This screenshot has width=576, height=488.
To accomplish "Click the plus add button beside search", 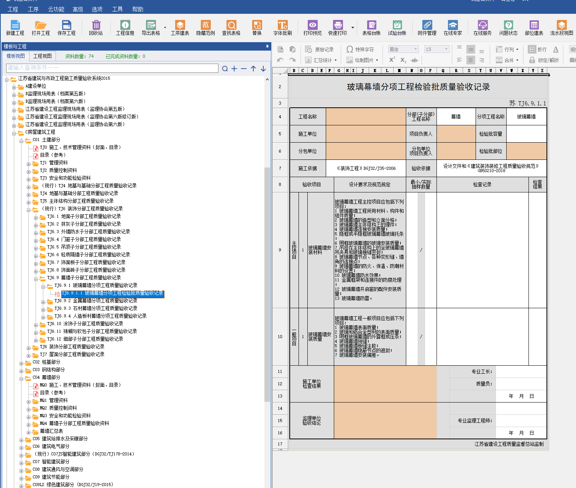I will pyautogui.click(x=234, y=69).
